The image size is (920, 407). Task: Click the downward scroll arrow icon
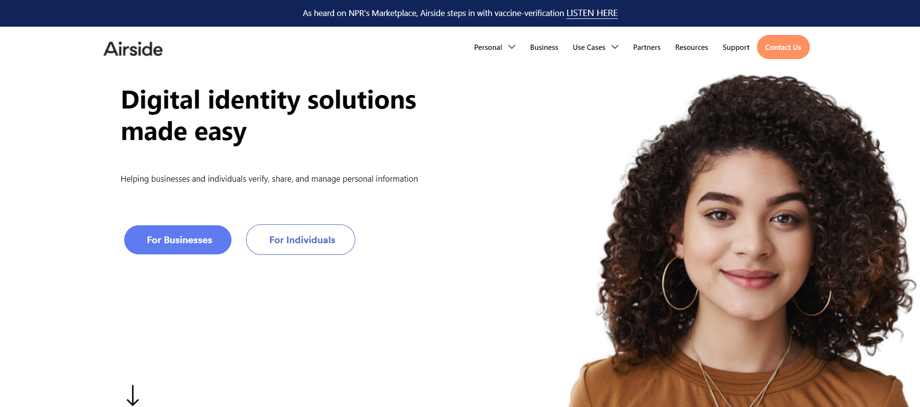[x=132, y=395]
